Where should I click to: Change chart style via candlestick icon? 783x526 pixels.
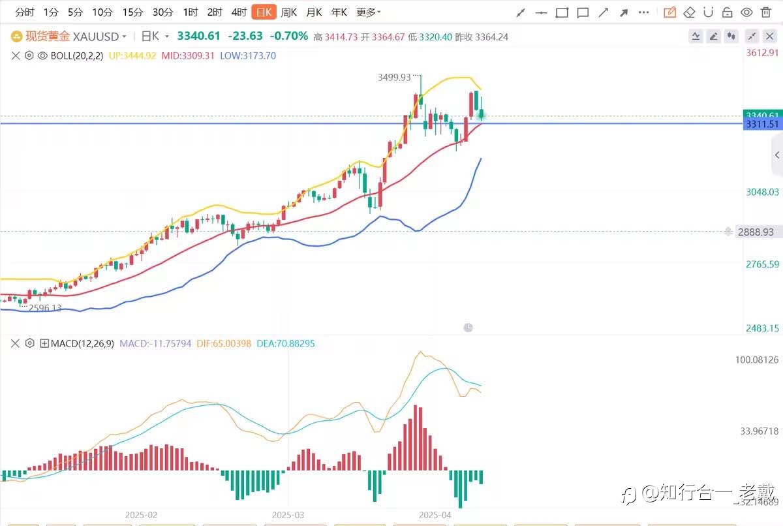tap(731, 37)
